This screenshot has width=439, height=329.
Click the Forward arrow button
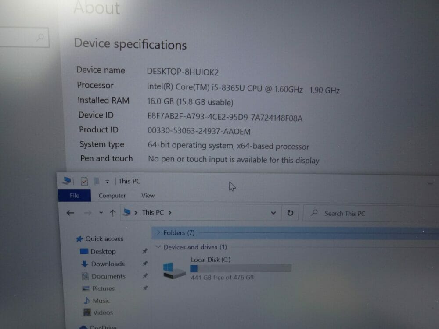click(x=88, y=213)
